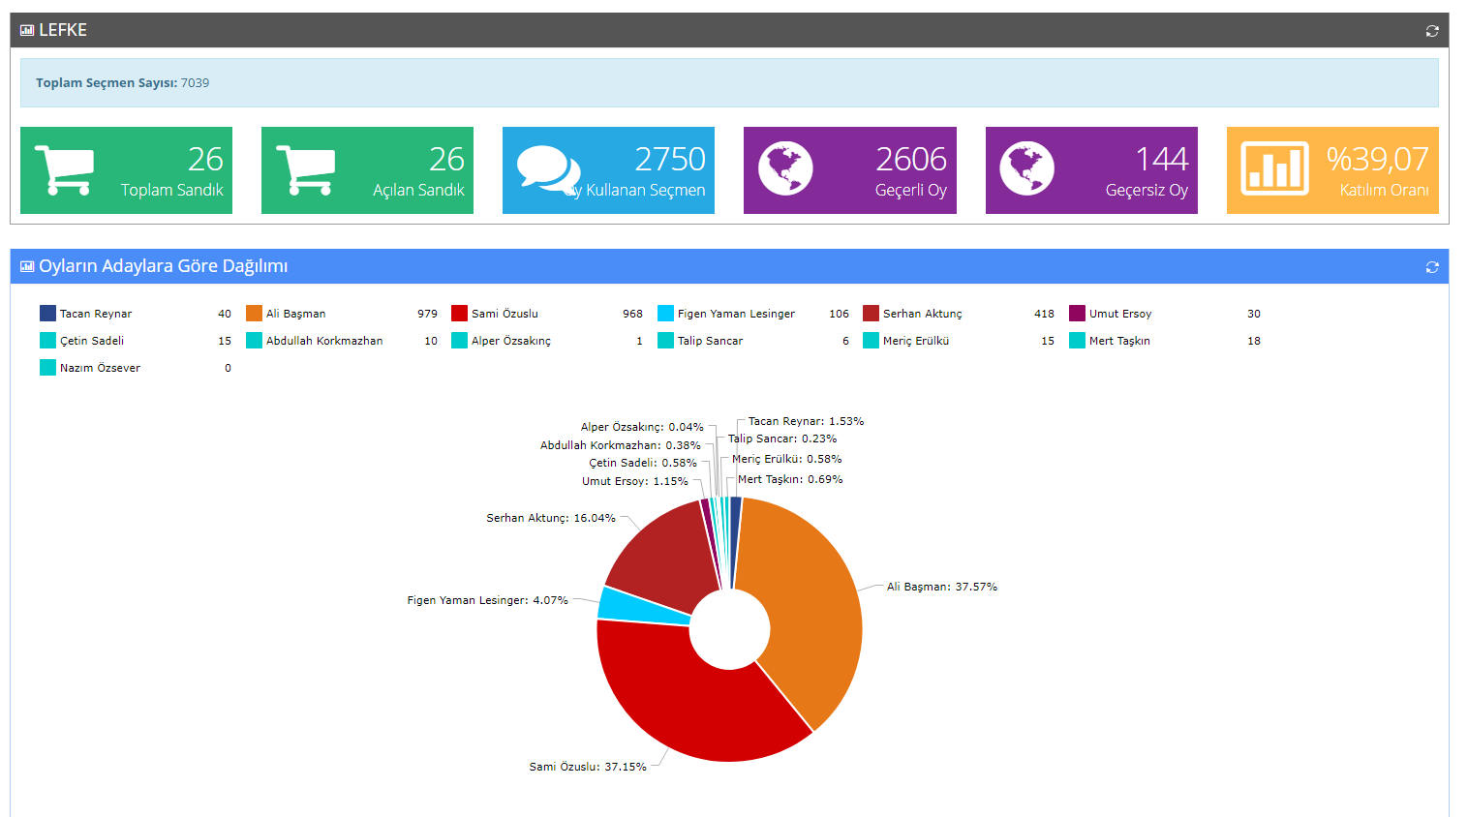
Task: Hide Serhan Aktunç from the chart legend
Action: click(x=922, y=314)
